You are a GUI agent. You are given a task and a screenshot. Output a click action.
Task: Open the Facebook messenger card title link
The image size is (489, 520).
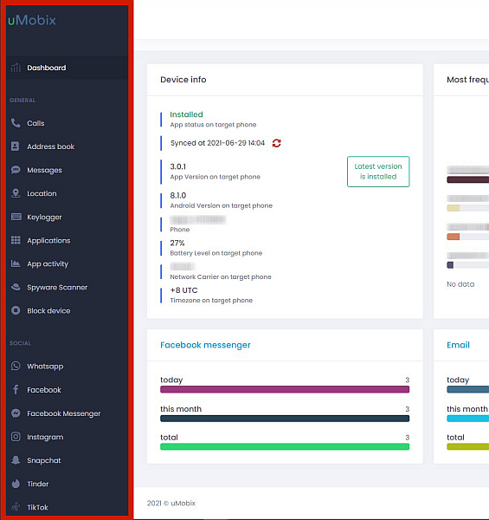205,345
